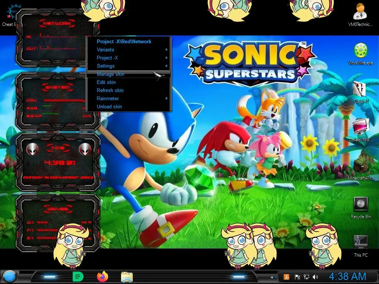
Task: Open the CollabVMB desktop shortcut
Action: coord(360,131)
